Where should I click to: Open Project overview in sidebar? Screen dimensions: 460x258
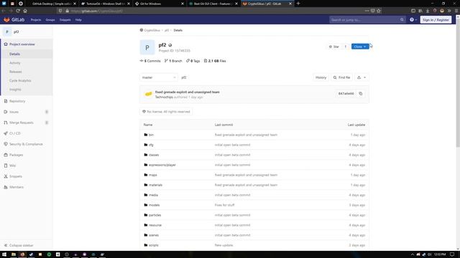(x=22, y=44)
